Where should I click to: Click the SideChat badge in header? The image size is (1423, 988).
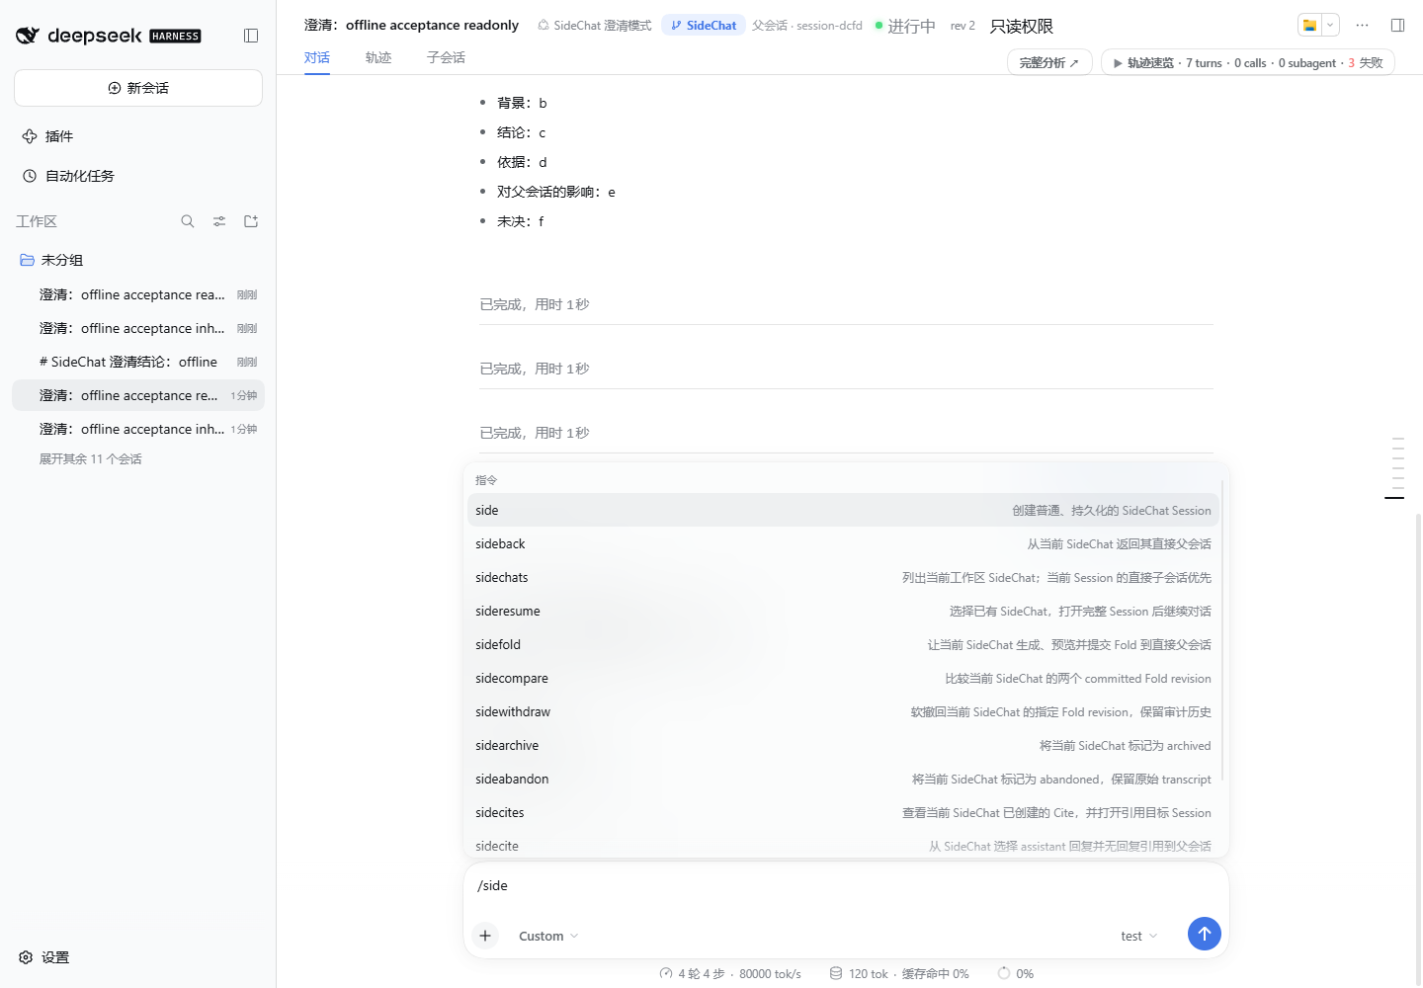704,26
